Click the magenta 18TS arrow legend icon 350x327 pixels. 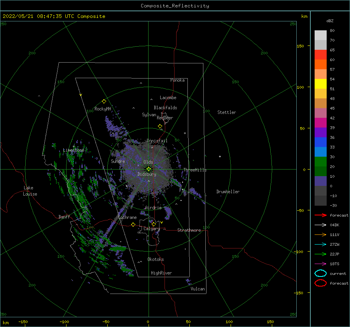(320, 264)
